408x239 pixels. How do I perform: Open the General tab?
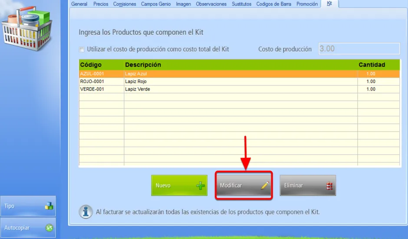pos(79,4)
